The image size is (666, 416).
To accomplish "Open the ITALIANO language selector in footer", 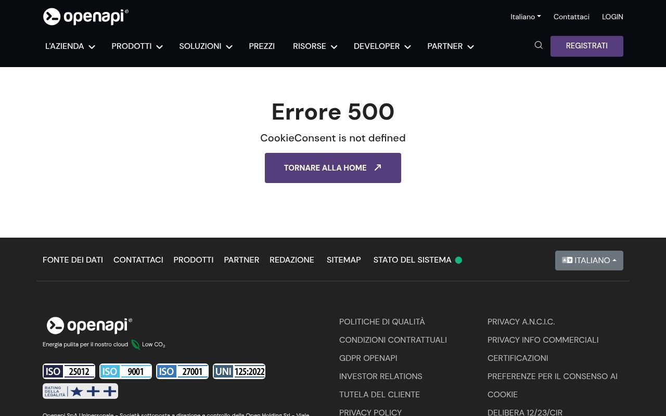I will [589, 261].
